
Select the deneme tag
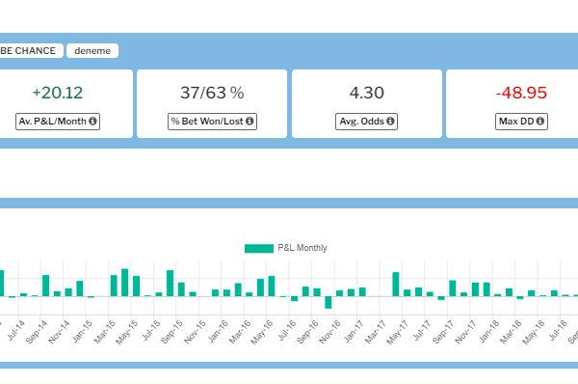(x=92, y=50)
